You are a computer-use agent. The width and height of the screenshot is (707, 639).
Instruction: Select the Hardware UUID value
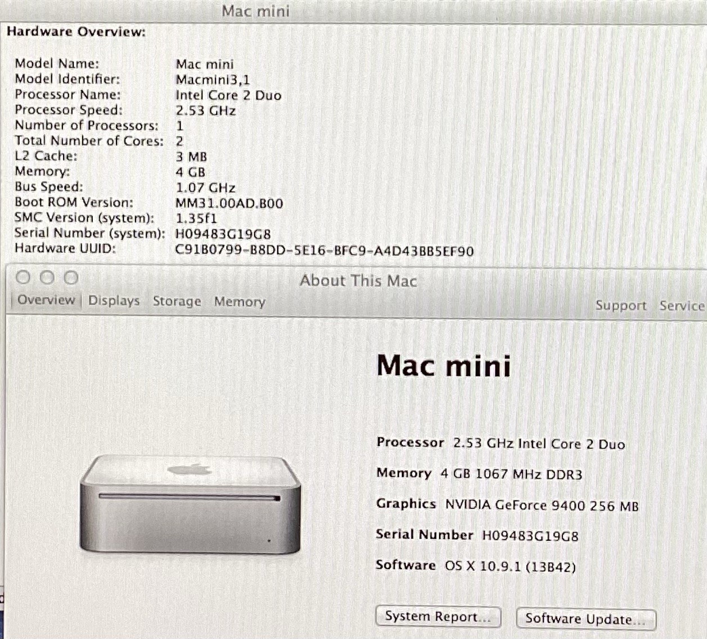pyautogui.click(x=325, y=250)
